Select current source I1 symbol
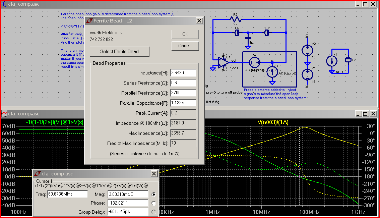 331,61
